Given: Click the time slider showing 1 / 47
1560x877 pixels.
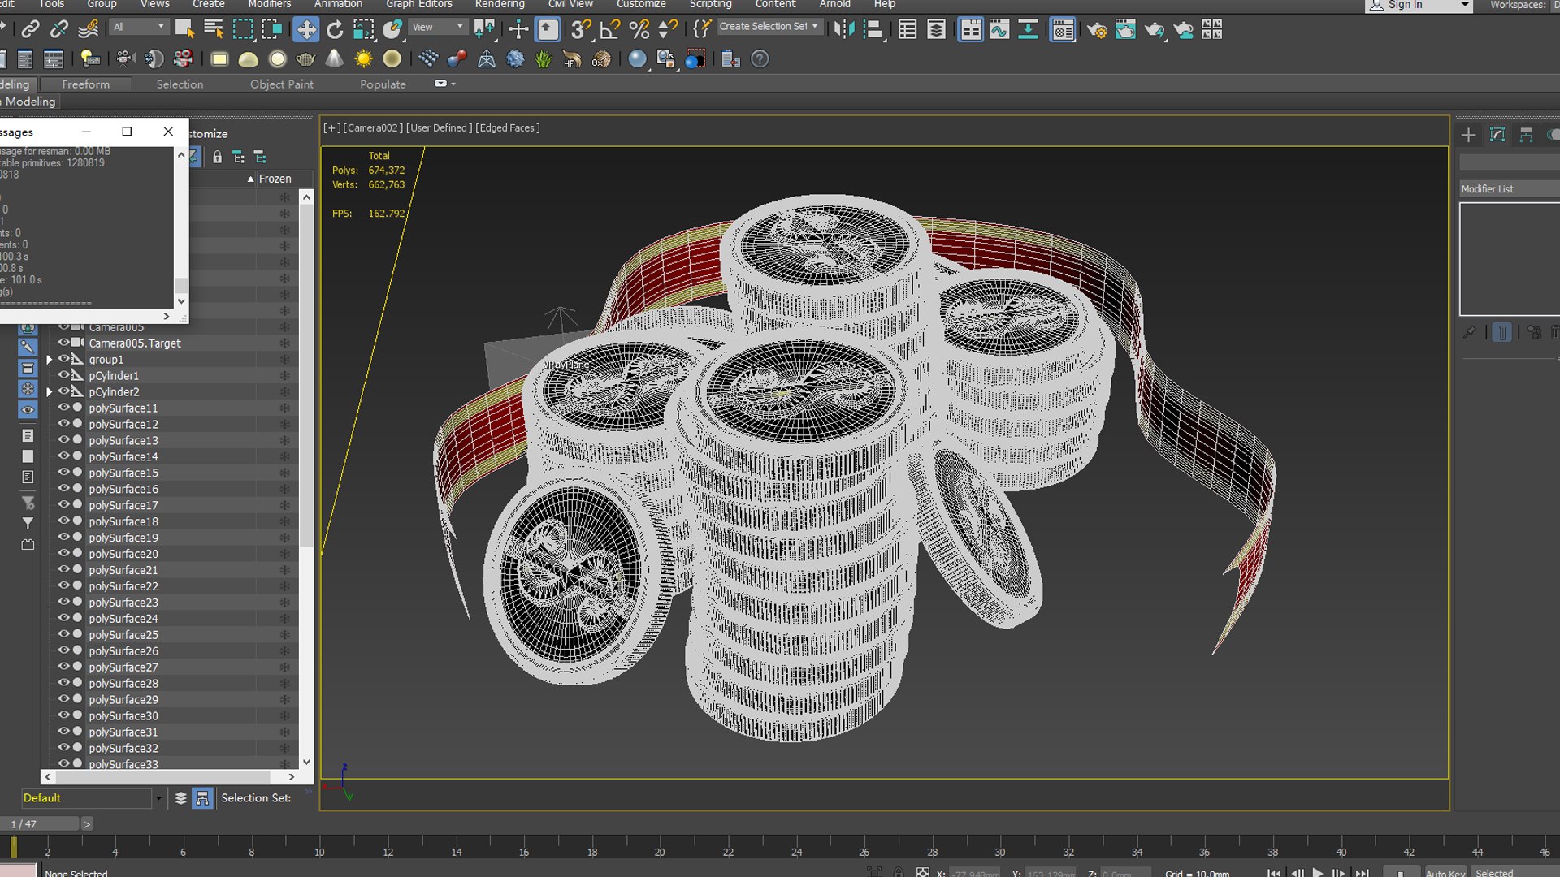Looking at the screenshot, I should tap(40, 824).
